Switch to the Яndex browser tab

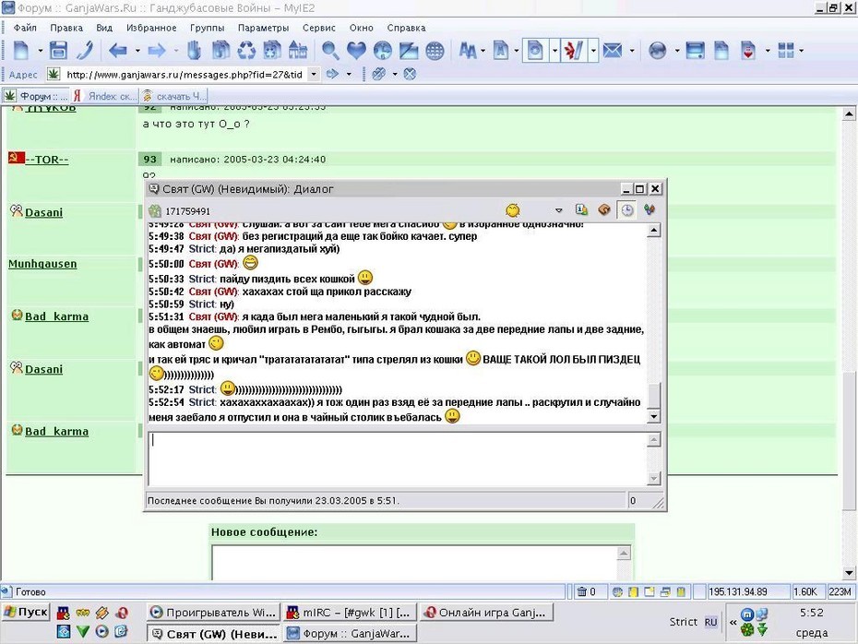coord(104,96)
